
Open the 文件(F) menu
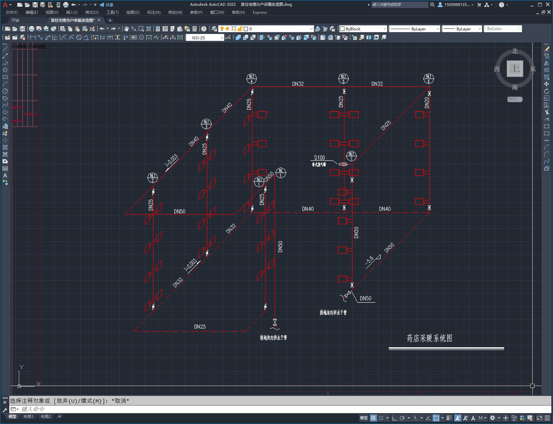point(12,12)
